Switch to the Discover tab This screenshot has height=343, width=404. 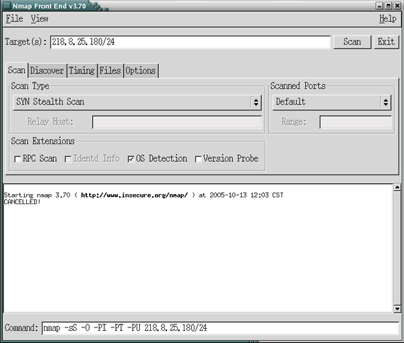click(x=47, y=70)
